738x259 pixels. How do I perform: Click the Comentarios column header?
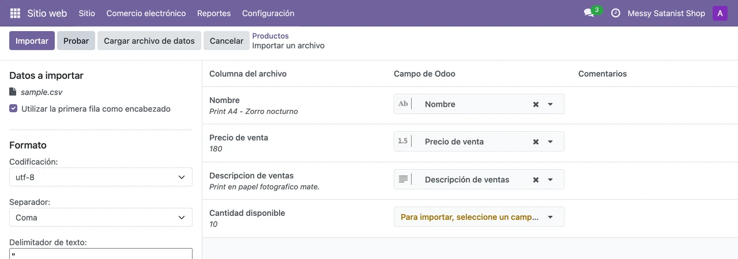(x=603, y=74)
